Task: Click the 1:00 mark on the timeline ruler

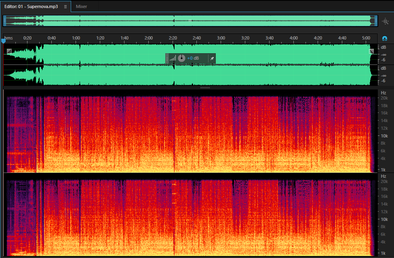Action: (x=76, y=38)
